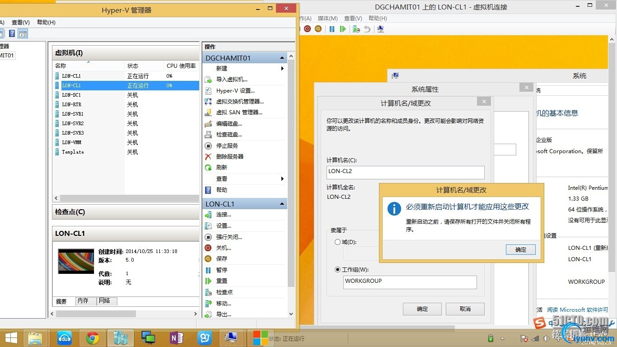Image resolution: width=617 pixels, height=347 pixels.
Task: Click the workgroup field containing WORKGROUP
Action: 410,282
